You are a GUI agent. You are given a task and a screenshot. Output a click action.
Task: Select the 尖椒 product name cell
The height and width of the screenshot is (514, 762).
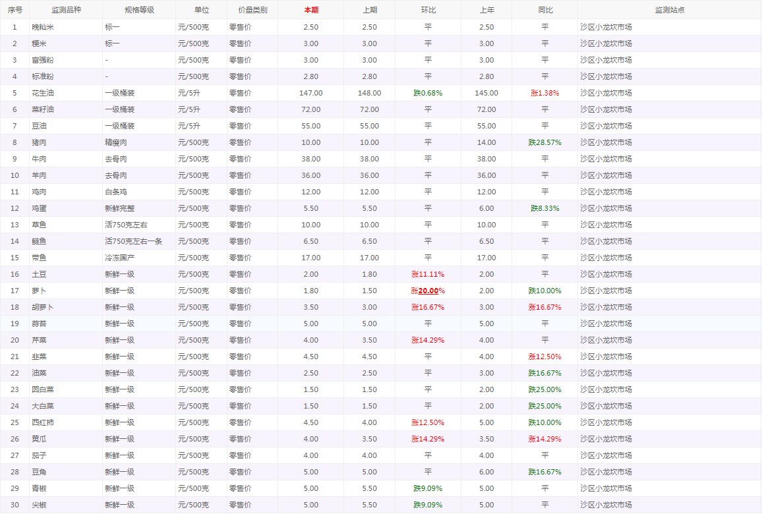[40, 505]
